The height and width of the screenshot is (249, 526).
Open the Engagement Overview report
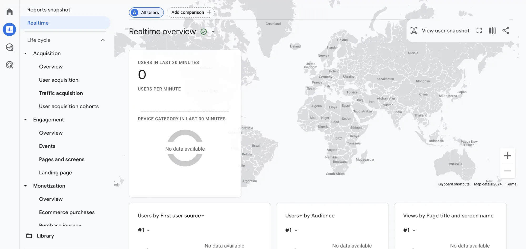51,133
